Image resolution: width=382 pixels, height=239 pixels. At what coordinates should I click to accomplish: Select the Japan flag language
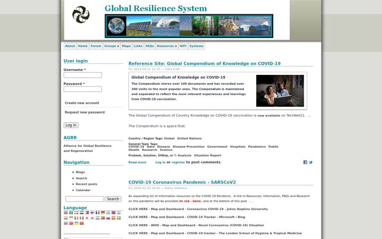pyautogui.click(x=87, y=218)
